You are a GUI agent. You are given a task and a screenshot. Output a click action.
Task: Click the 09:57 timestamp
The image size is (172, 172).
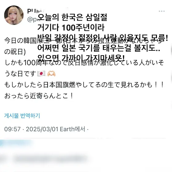click(13, 129)
